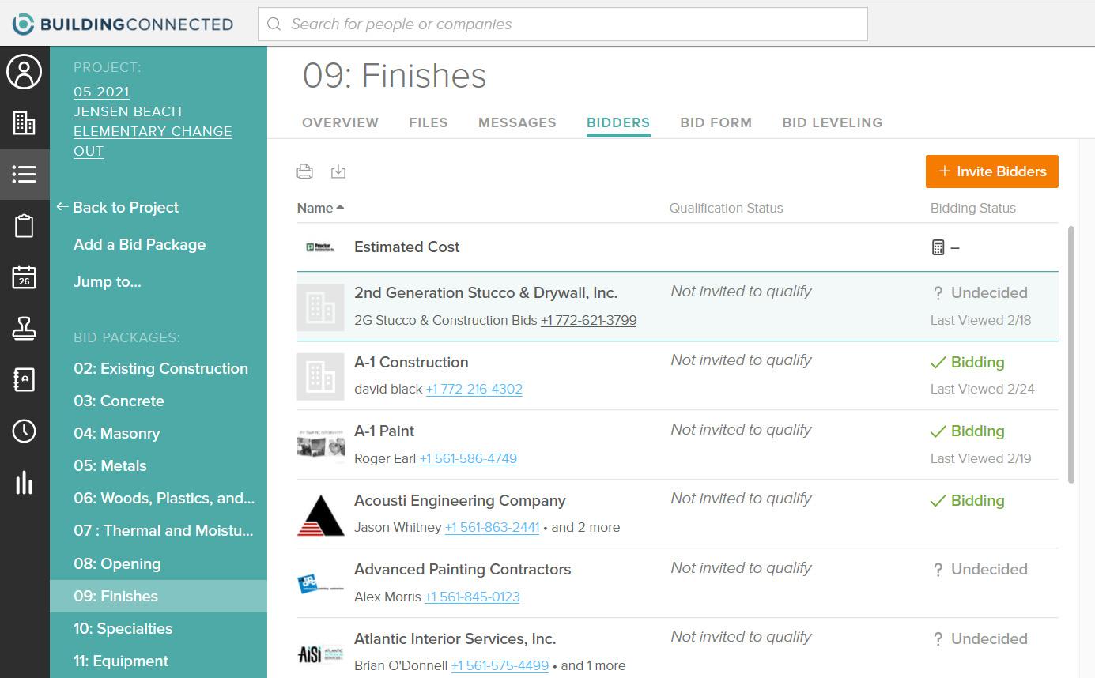The height and width of the screenshot is (678, 1095).
Task: Switch to the Overview tab
Action: coord(340,122)
